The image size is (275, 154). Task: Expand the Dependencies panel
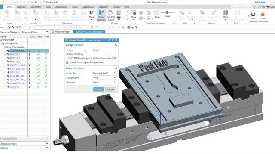click(x=47, y=144)
